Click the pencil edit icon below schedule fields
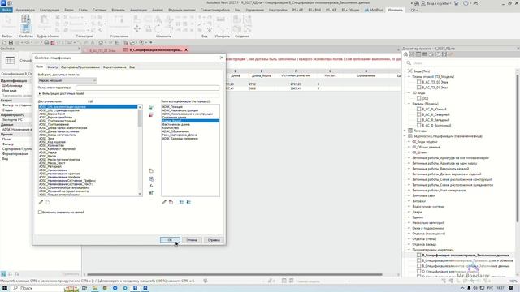 coord(164,202)
